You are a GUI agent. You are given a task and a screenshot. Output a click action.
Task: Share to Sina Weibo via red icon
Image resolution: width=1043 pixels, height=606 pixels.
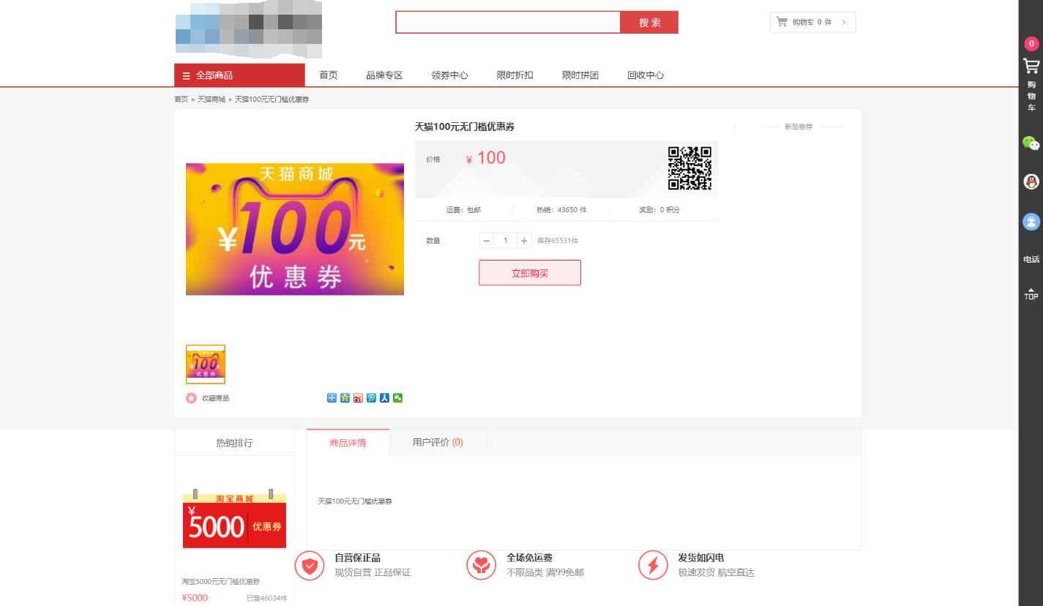coord(358,398)
